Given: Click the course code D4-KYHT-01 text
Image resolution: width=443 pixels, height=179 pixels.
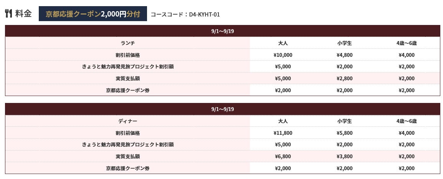Looking at the screenshot, I should [185, 15].
